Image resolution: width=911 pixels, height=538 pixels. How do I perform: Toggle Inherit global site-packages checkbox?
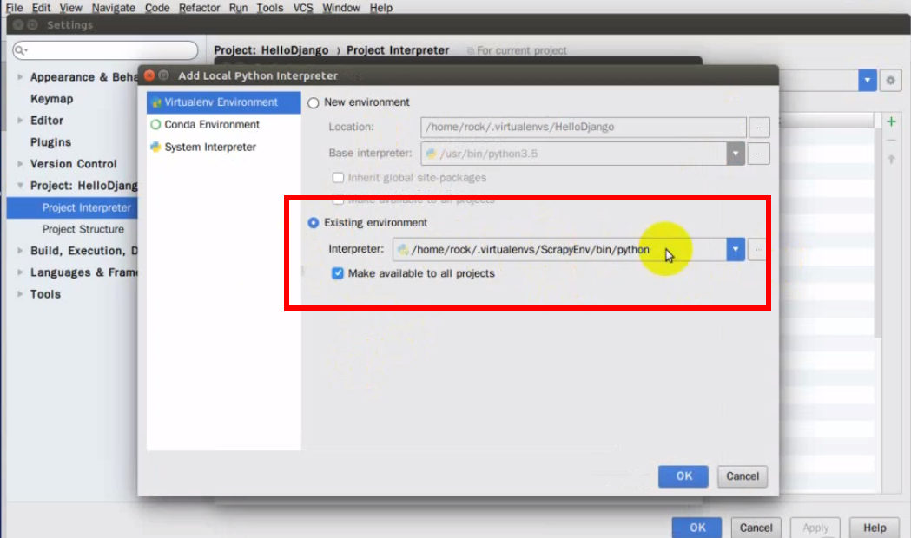[338, 178]
